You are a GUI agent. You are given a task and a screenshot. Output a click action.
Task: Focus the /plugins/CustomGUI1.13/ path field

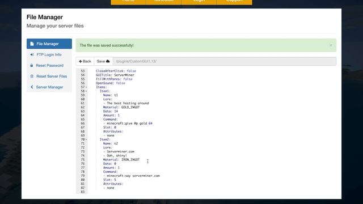pyautogui.click(x=225, y=61)
